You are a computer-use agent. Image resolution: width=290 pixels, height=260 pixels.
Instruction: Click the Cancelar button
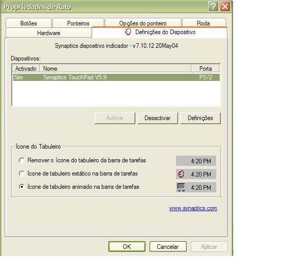[x=168, y=246]
